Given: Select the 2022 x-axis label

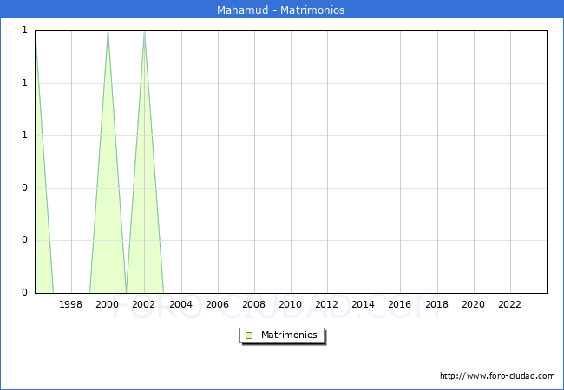Looking at the screenshot, I should 509,305.
